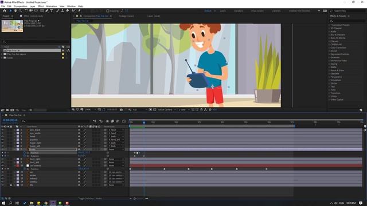This screenshot has height=206, width=367.
Task: Click the red label swatch of car control layer
Action: (18, 165)
